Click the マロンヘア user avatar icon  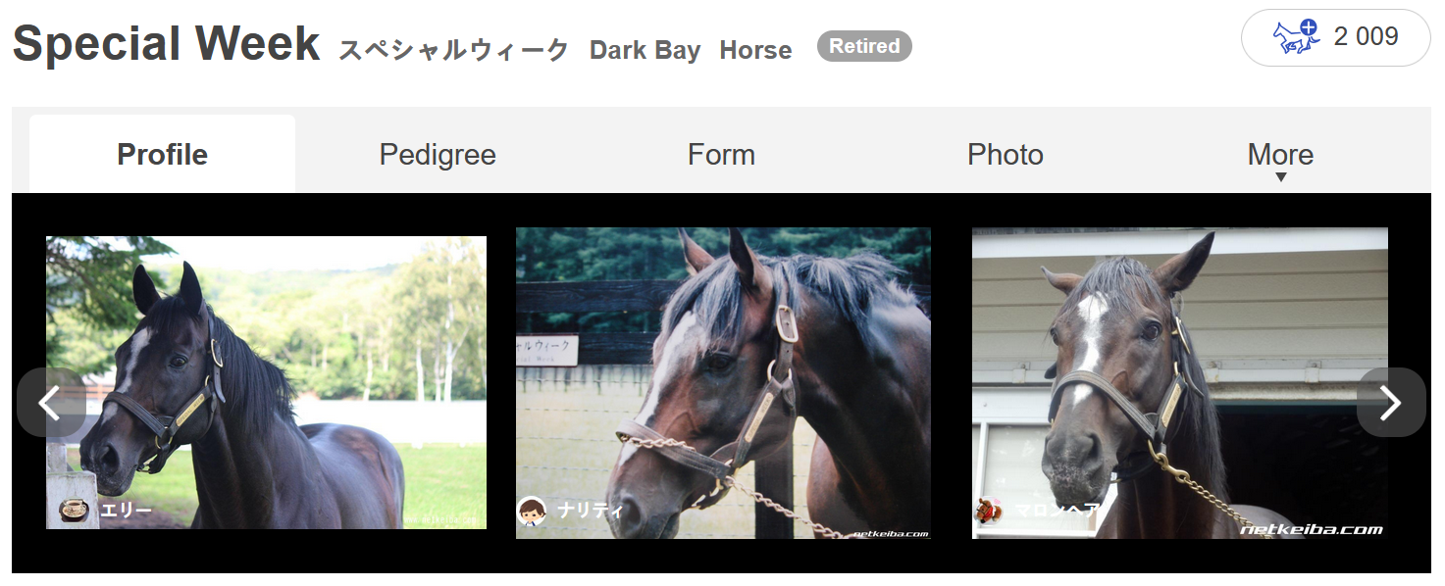(989, 510)
